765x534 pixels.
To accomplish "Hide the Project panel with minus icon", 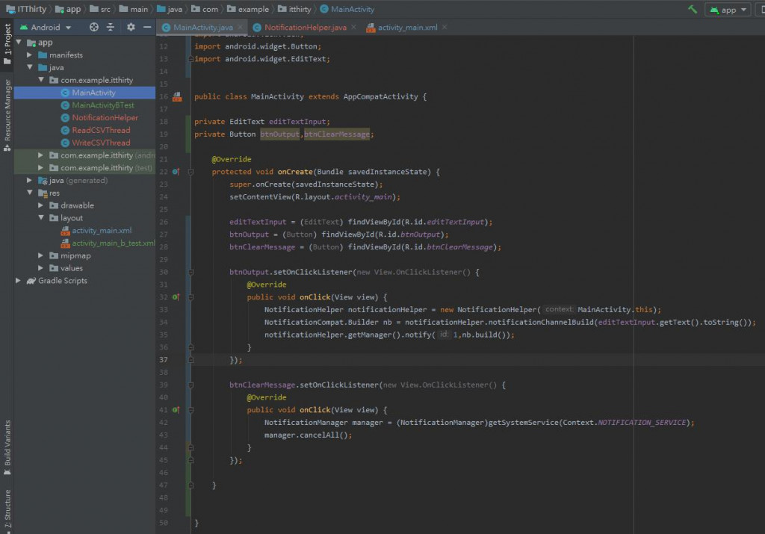I will pos(146,27).
